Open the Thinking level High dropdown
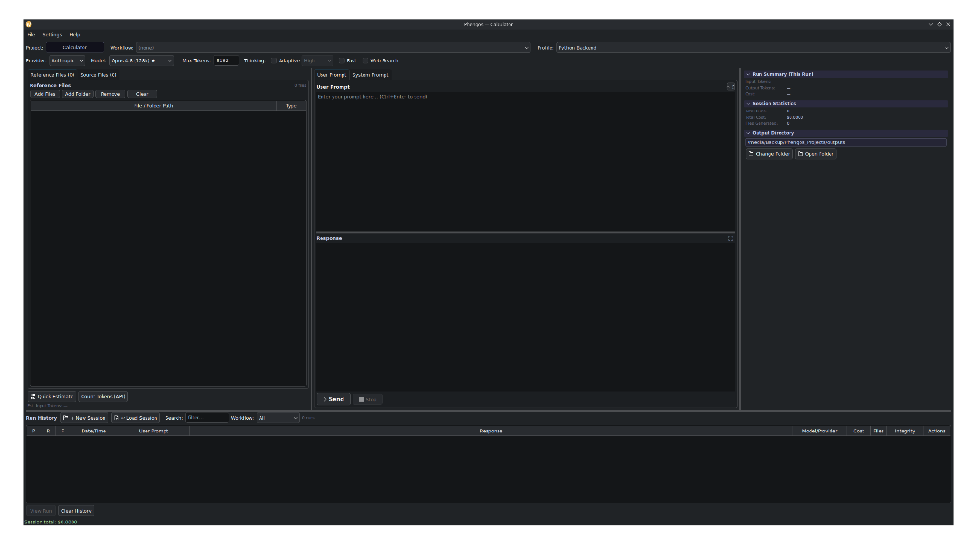The image size is (977, 553). coord(317,60)
